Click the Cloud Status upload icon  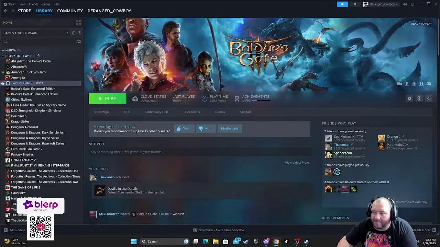click(x=135, y=99)
